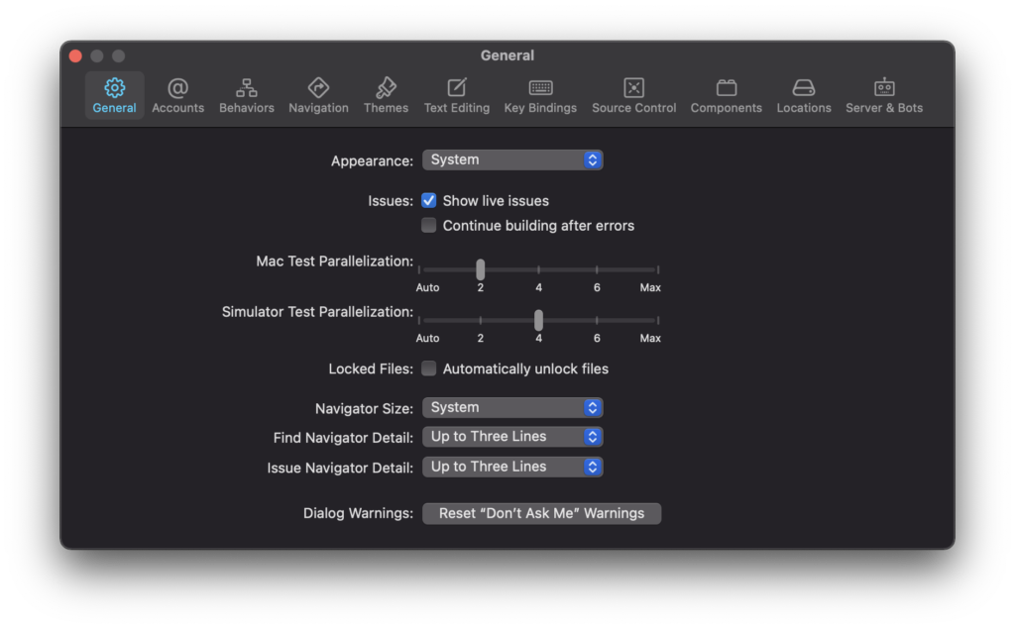Switch to the Behaviors pane
The image size is (1015, 629).
[247, 96]
